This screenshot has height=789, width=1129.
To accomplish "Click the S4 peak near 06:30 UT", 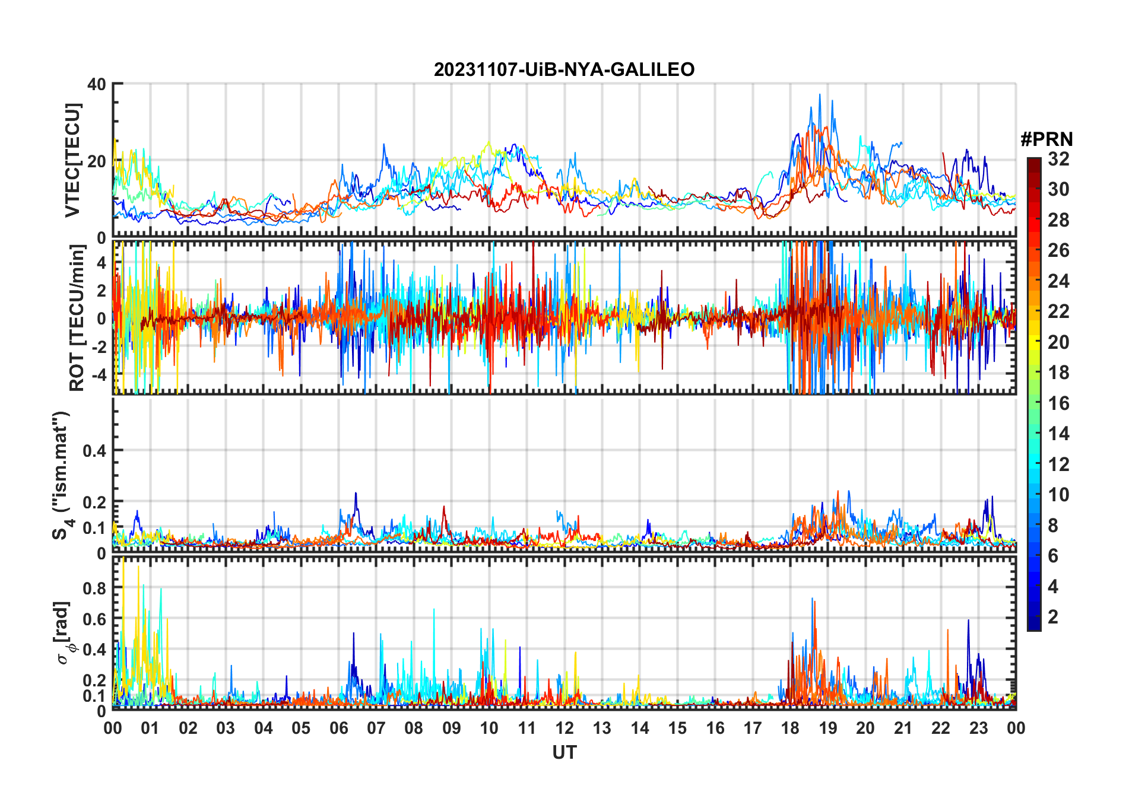I will tap(356, 494).
